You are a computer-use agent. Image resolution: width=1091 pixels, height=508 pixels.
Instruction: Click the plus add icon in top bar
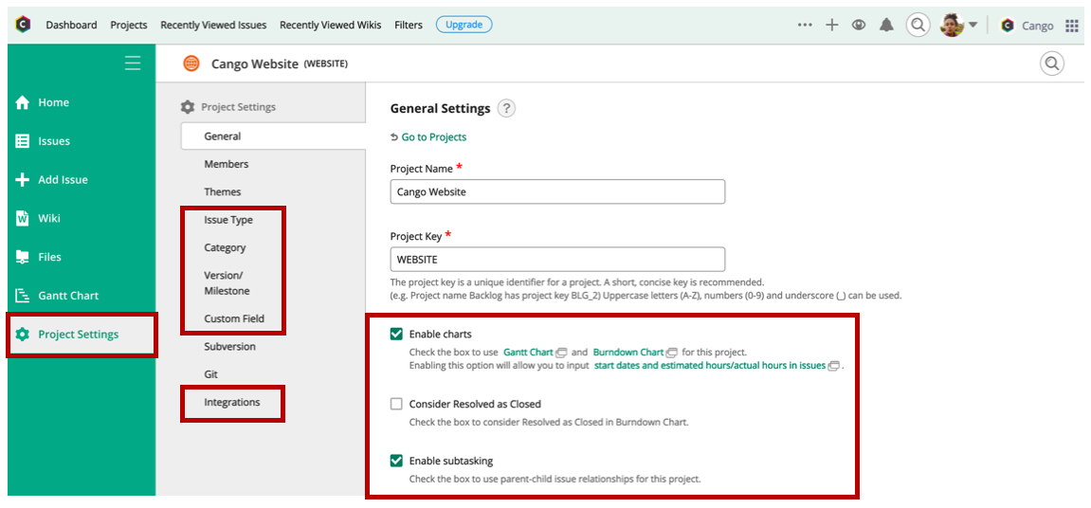click(831, 25)
